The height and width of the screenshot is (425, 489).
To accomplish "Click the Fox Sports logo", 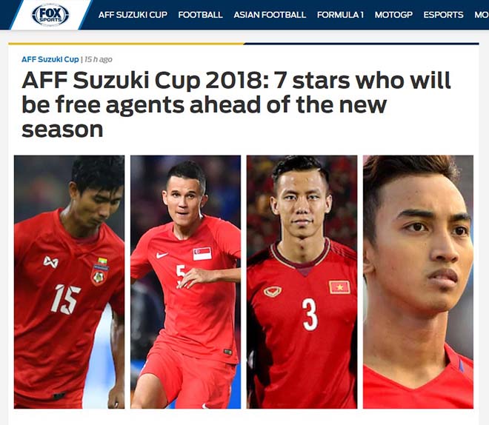I will tap(50, 15).
